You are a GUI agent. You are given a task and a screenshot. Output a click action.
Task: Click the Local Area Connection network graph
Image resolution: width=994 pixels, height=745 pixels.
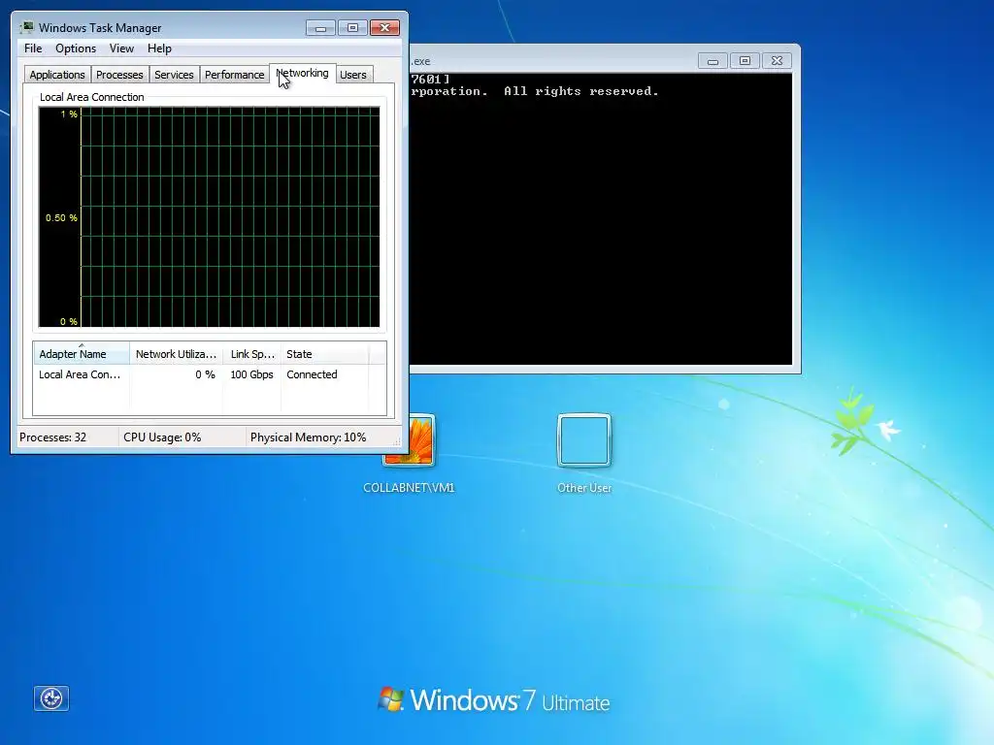(x=210, y=216)
